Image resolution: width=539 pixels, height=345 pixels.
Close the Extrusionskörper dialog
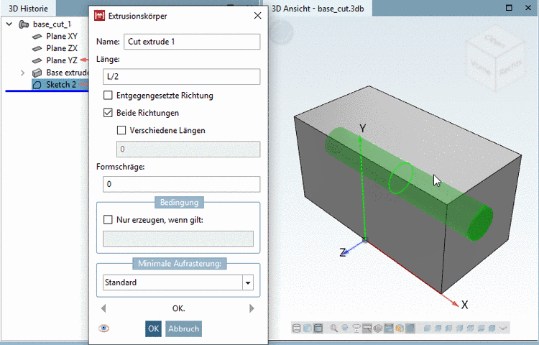(x=257, y=16)
